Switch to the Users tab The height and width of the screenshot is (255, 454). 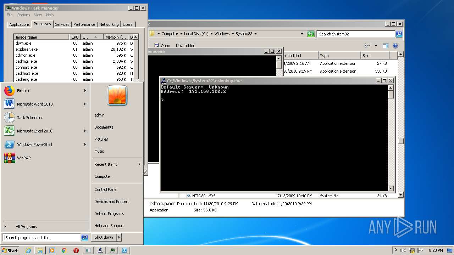(x=128, y=24)
